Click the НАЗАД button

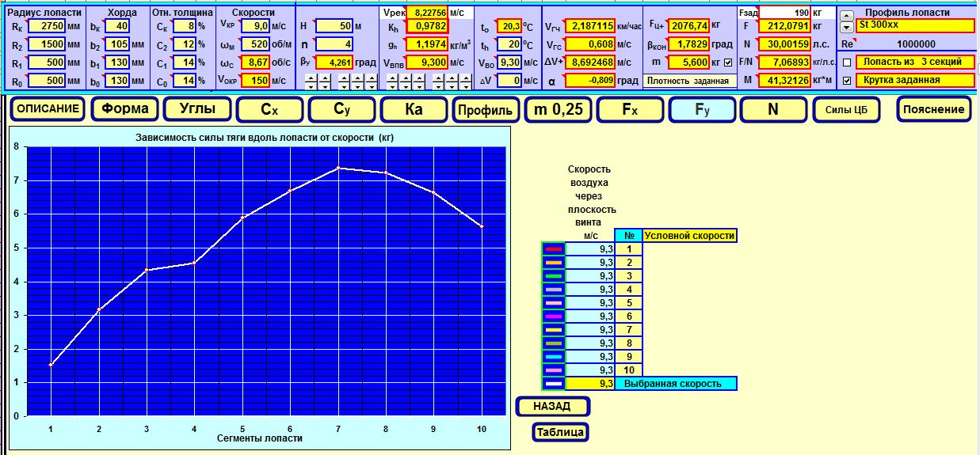(553, 407)
